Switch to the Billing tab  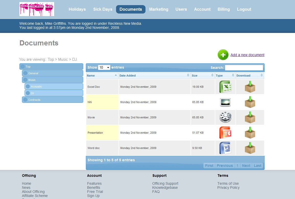223,9
